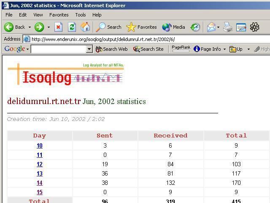270x203 pixels.
Task: Click inside the Google toolbar search box
Action: [x=59, y=49]
